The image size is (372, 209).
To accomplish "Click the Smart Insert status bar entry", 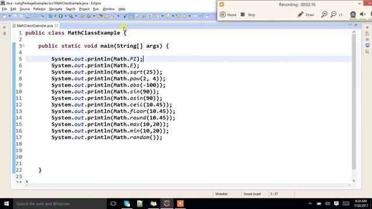I will pyautogui.click(x=252, y=194).
